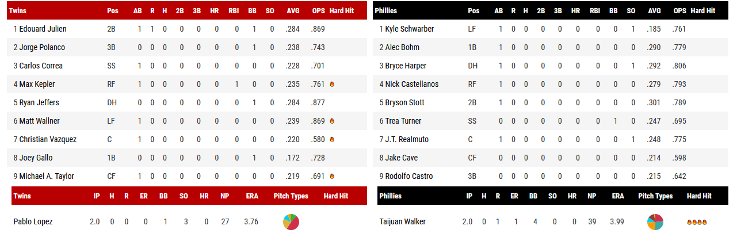
Task: Open Taijuan Walker's pitch types pie chart
Action: (655, 221)
